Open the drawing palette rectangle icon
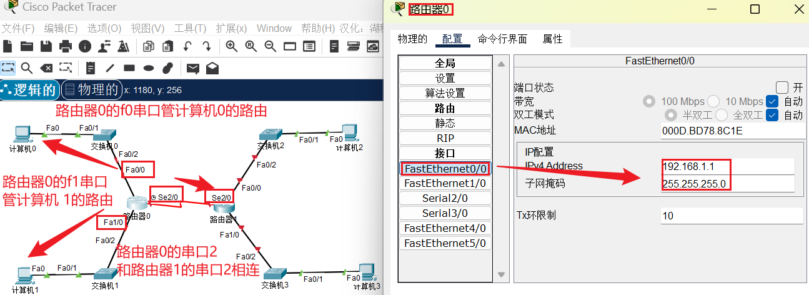809x295 pixels. [289, 46]
